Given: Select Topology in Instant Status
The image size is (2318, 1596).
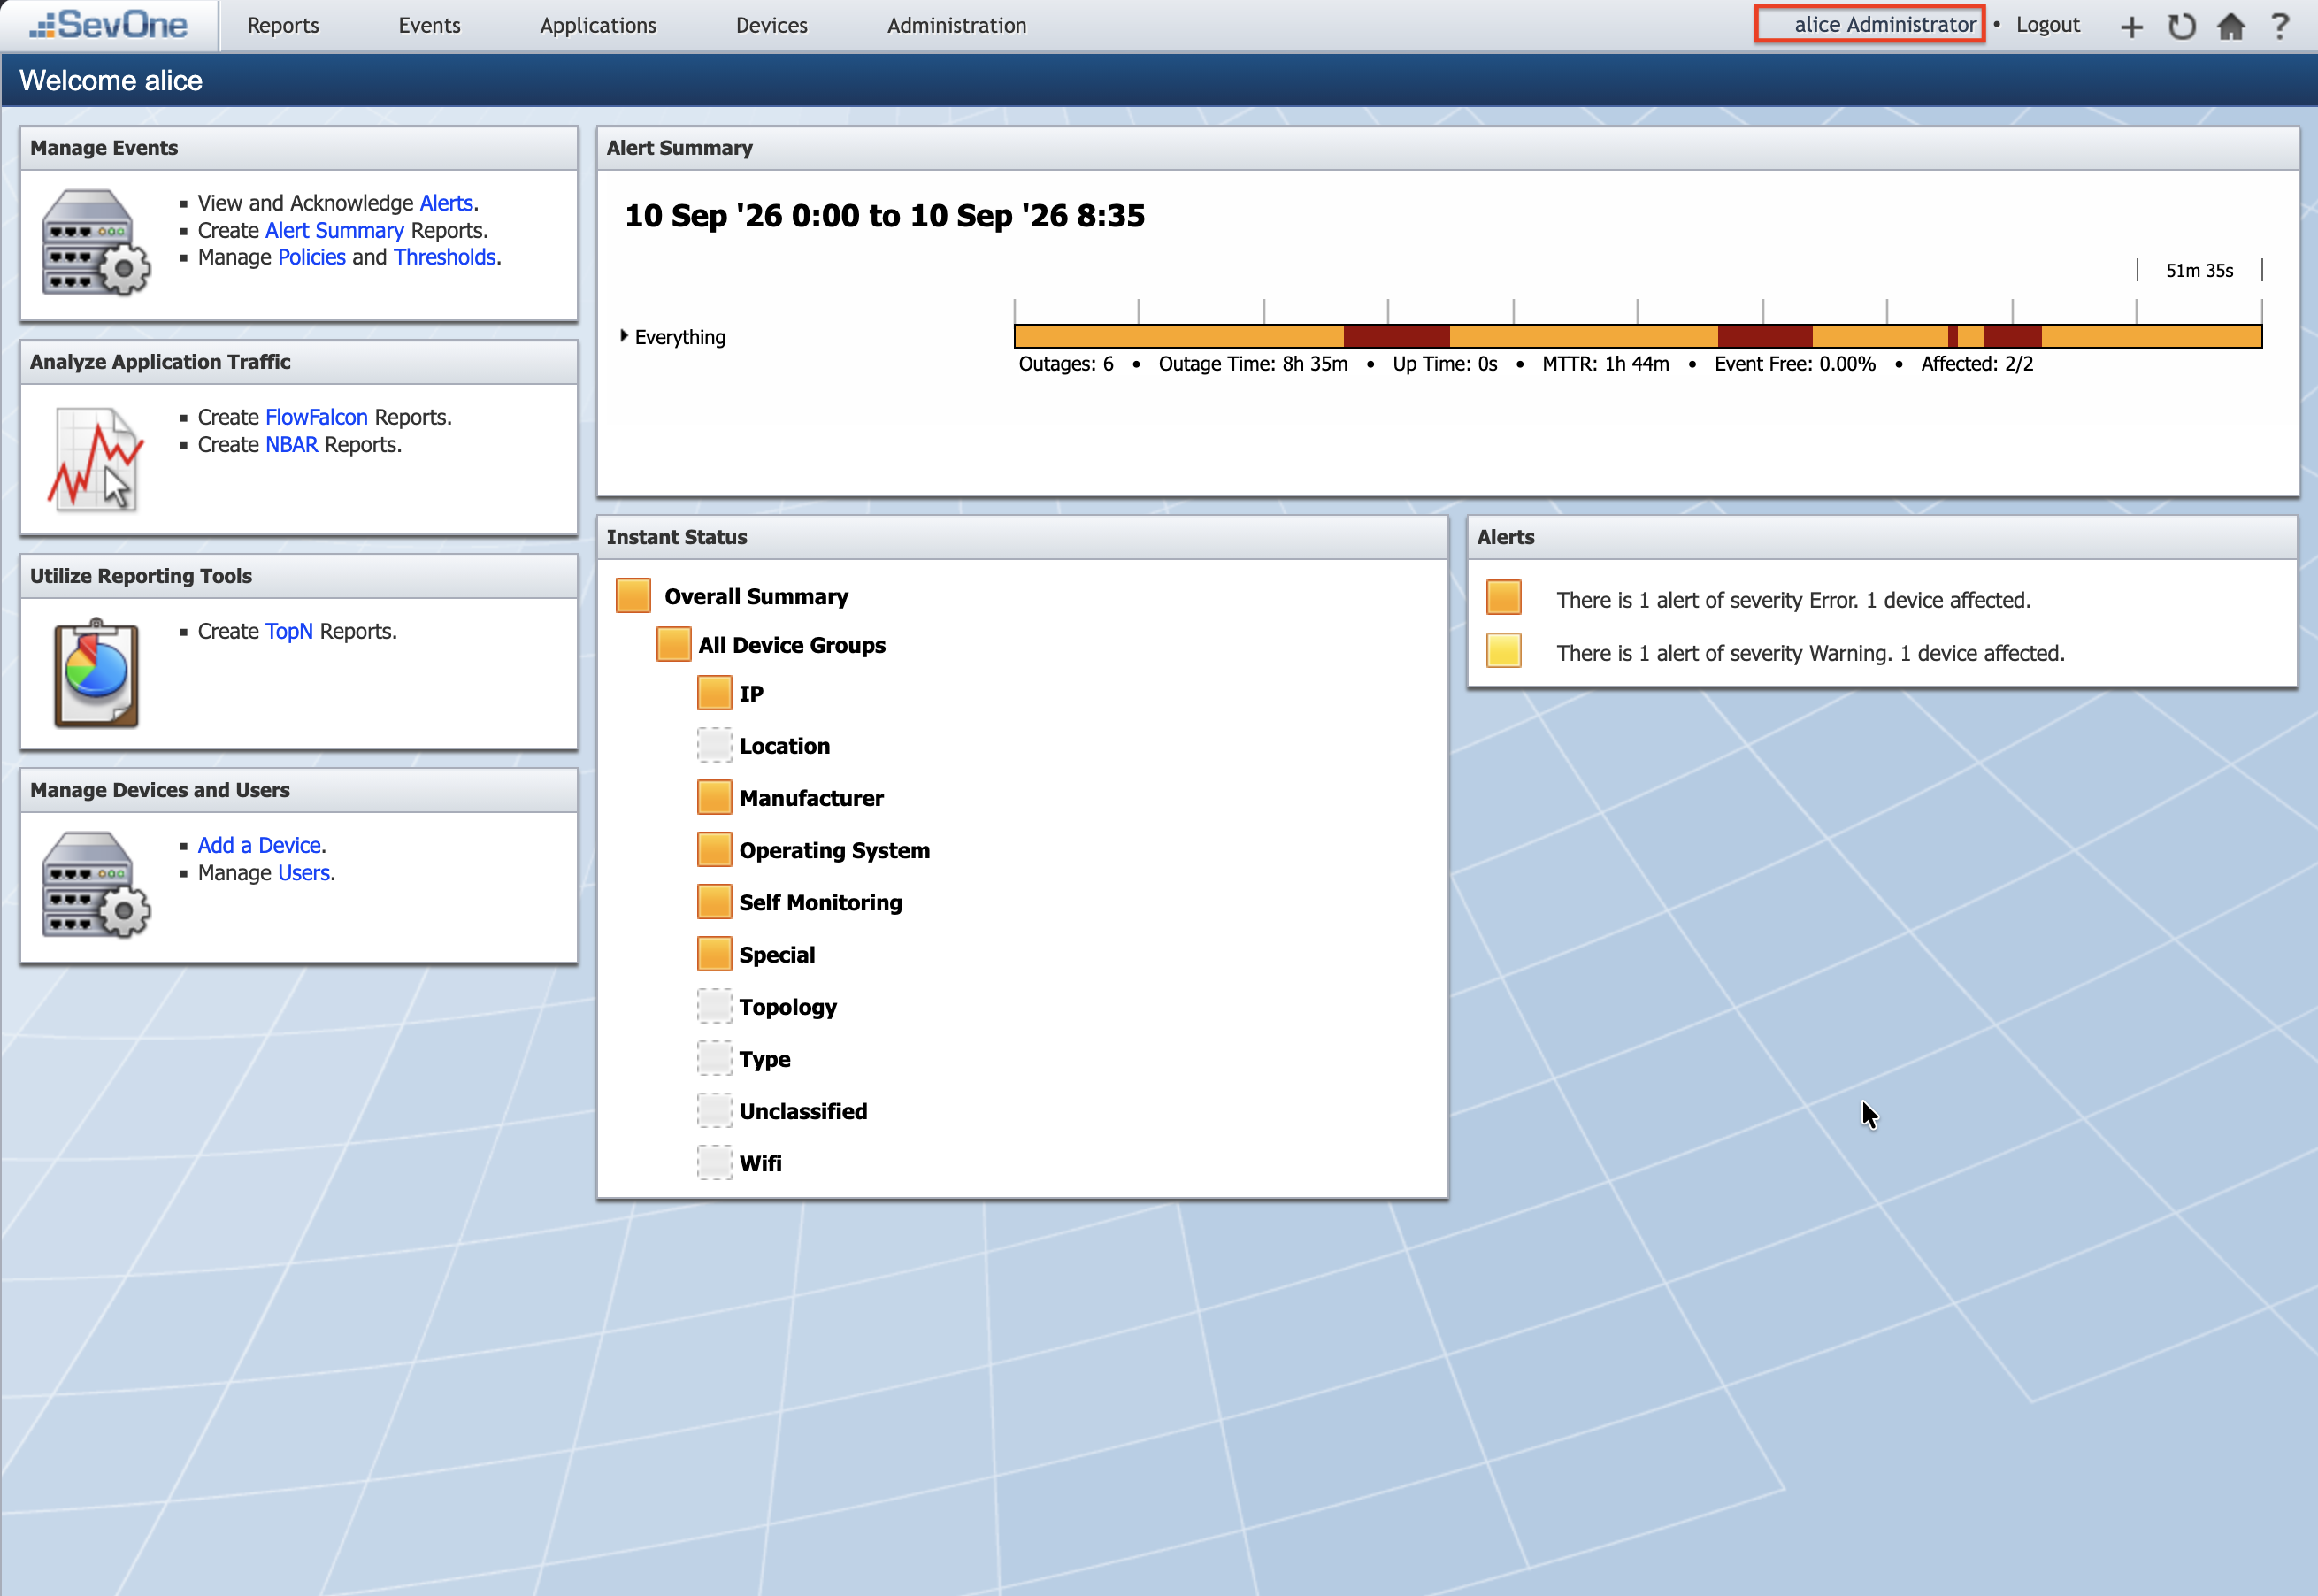Looking at the screenshot, I should (788, 1006).
